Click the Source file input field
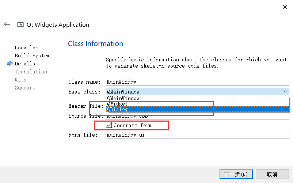Image resolution: width=293 pixels, height=183 pixels. coord(197,117)
